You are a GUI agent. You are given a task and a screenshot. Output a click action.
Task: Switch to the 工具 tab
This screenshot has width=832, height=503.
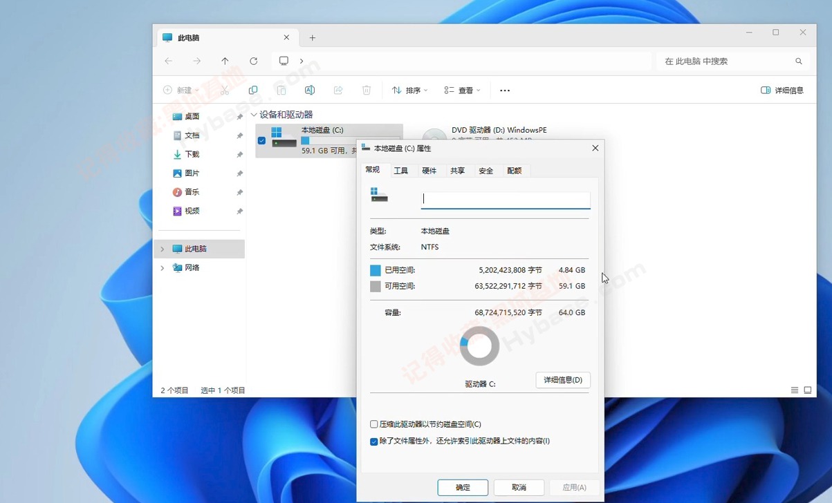point(400,171)
